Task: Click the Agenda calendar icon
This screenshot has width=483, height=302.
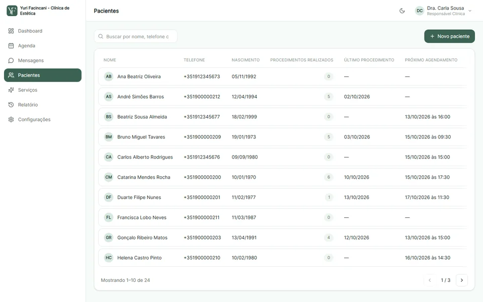Action: pyautogui.click(x=11, y=46)
